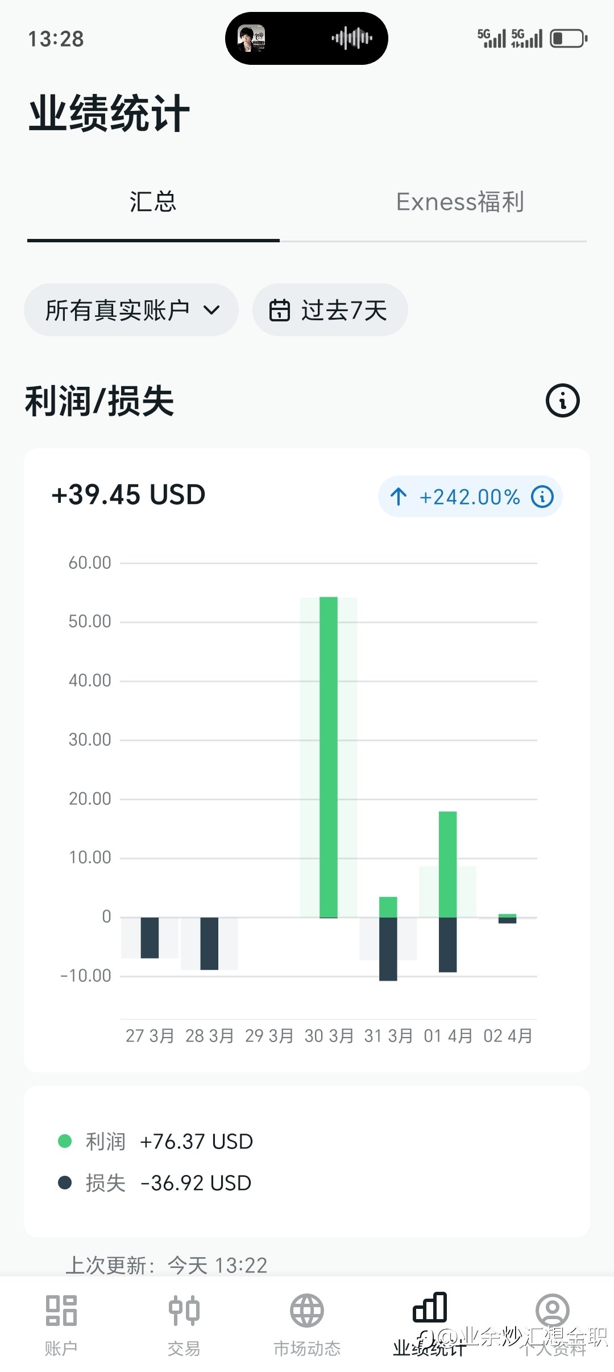Viewport: 614px width, 1372px height.
Task: Tap the green 利润 legend dot
Action: click(x=65, y=1141)
